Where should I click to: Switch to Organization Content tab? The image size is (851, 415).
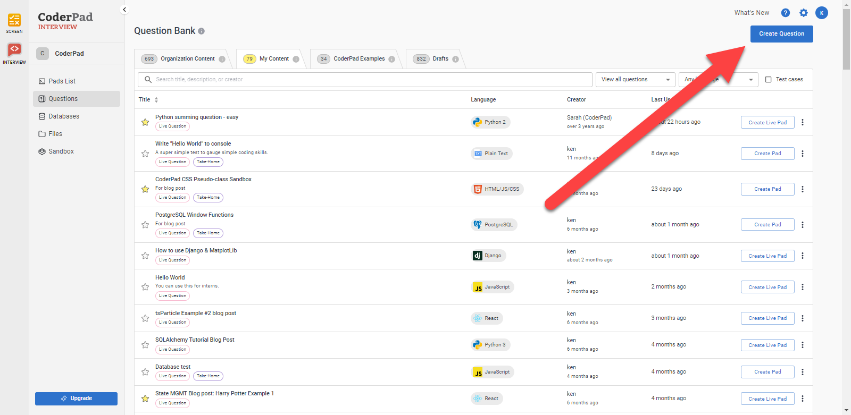tap(182, 59)
